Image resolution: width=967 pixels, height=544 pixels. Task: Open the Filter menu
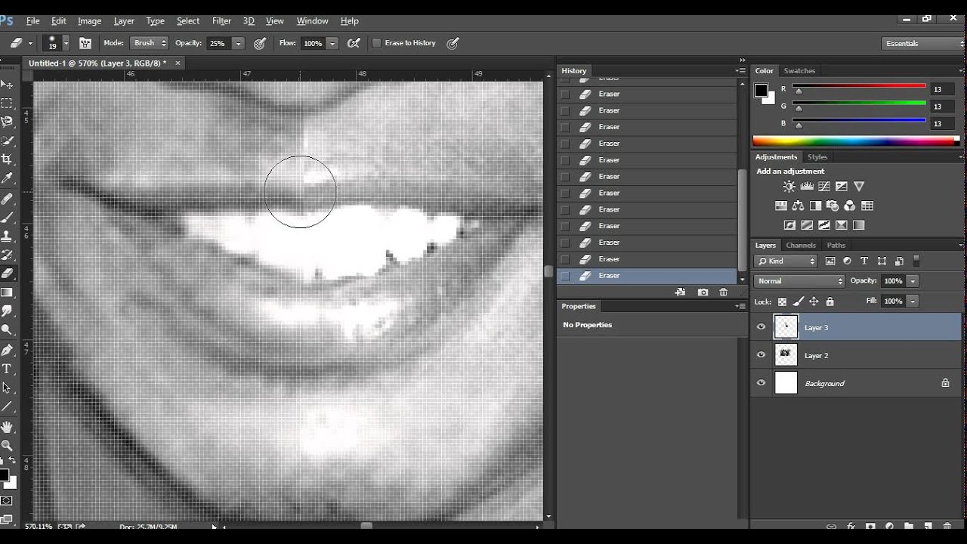point(221,21)
